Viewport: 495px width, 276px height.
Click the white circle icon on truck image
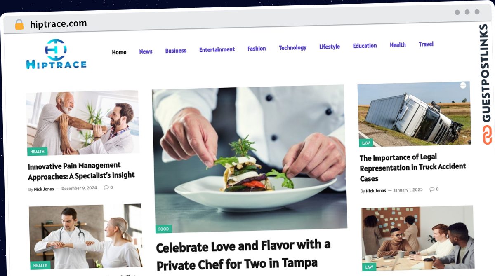point(463,85)
